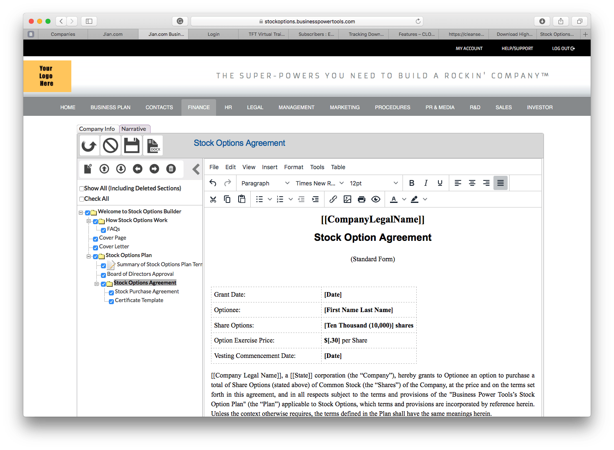614x450 pixels.
Task: Open the editor Format menu
Action: tap(294, 167)
